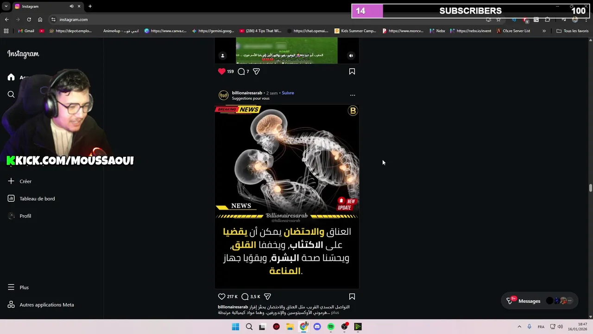Screen dimensions: 593x334
Task: Bookmark the post with 159 likes
Action: tap(352, 71)
